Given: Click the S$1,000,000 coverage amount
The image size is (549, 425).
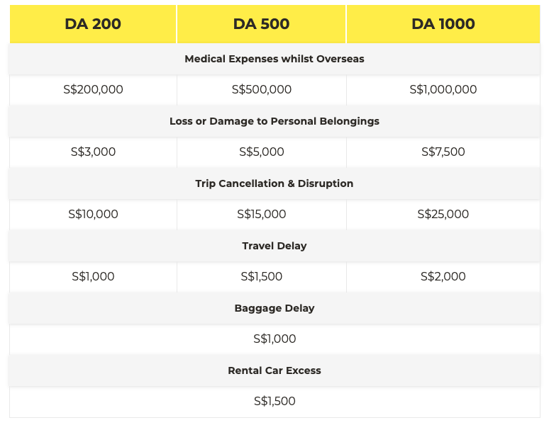Looking at the screenshot, I should [443, 90].
